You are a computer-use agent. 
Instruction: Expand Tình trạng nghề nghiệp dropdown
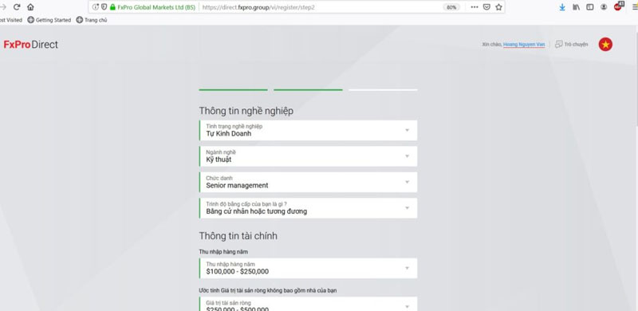308,130
